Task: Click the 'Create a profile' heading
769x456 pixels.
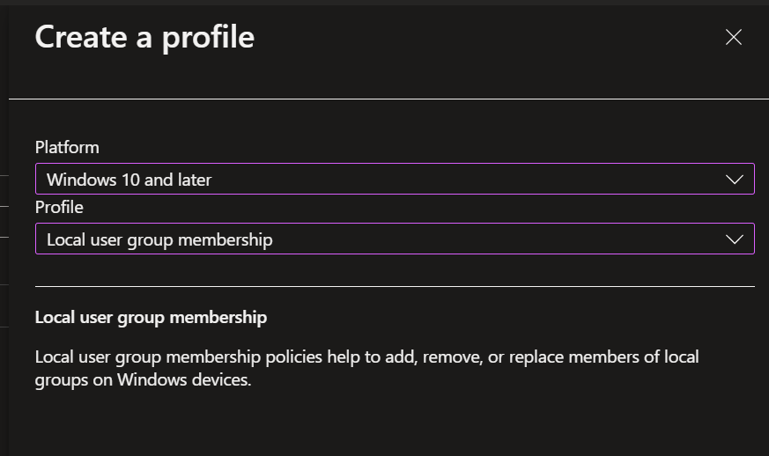Action: pyautogui.click(x=144, y=37)
